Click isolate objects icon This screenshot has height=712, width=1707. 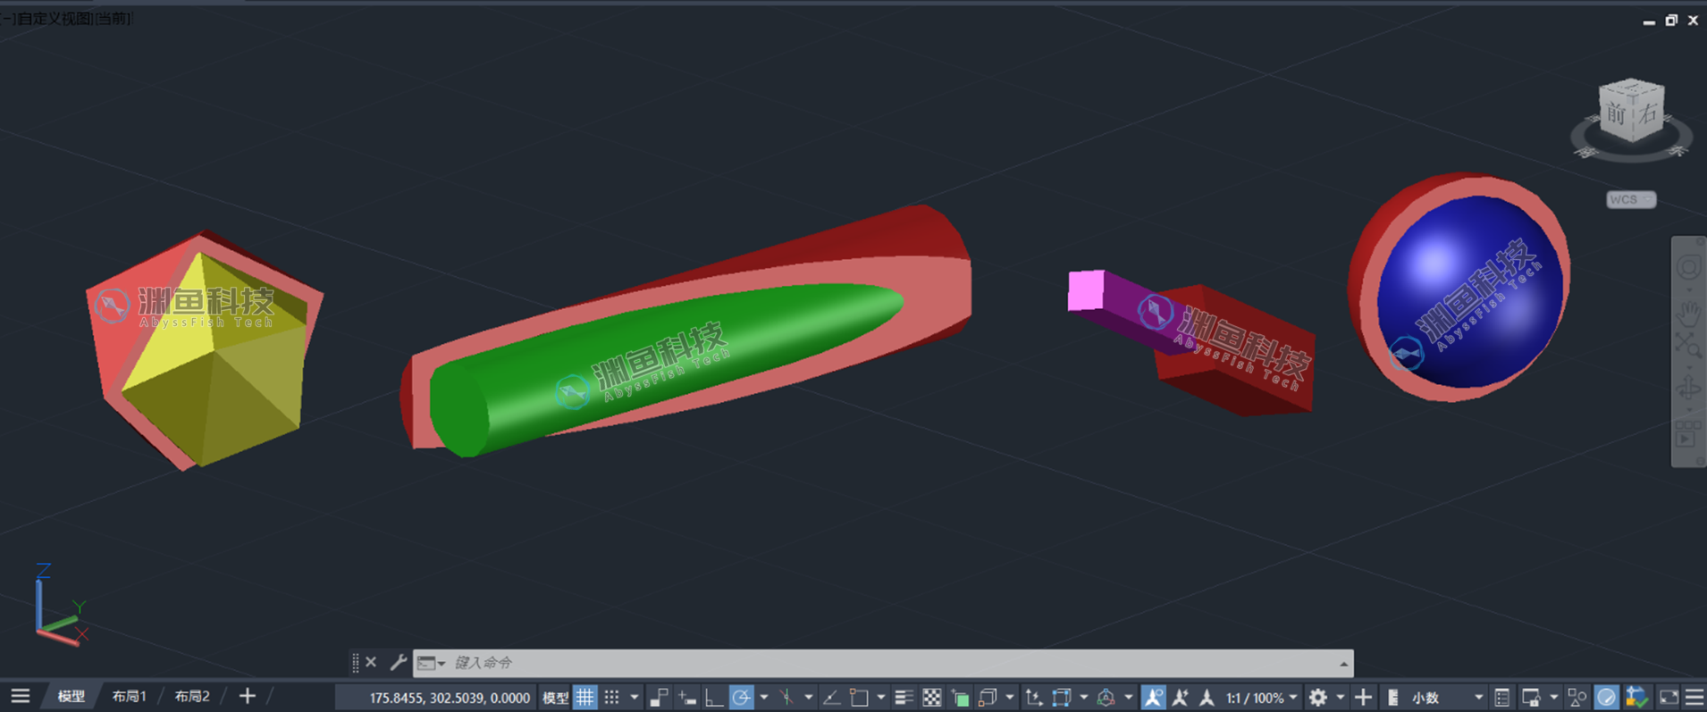[x=1577, y=697]
